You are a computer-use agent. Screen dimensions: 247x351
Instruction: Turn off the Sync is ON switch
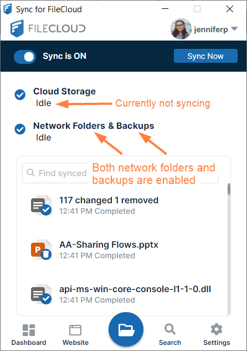pyautogui.click(x=25, y=57)
